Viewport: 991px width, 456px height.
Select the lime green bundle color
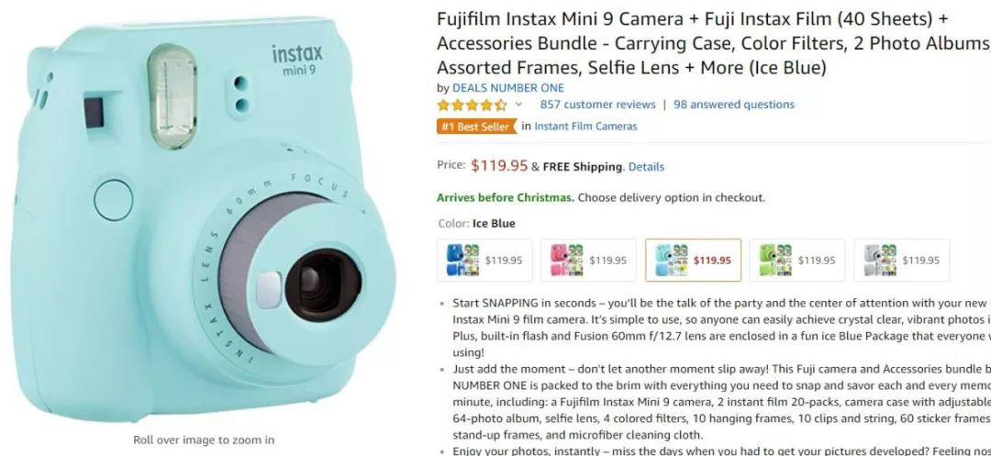point(796,260)
